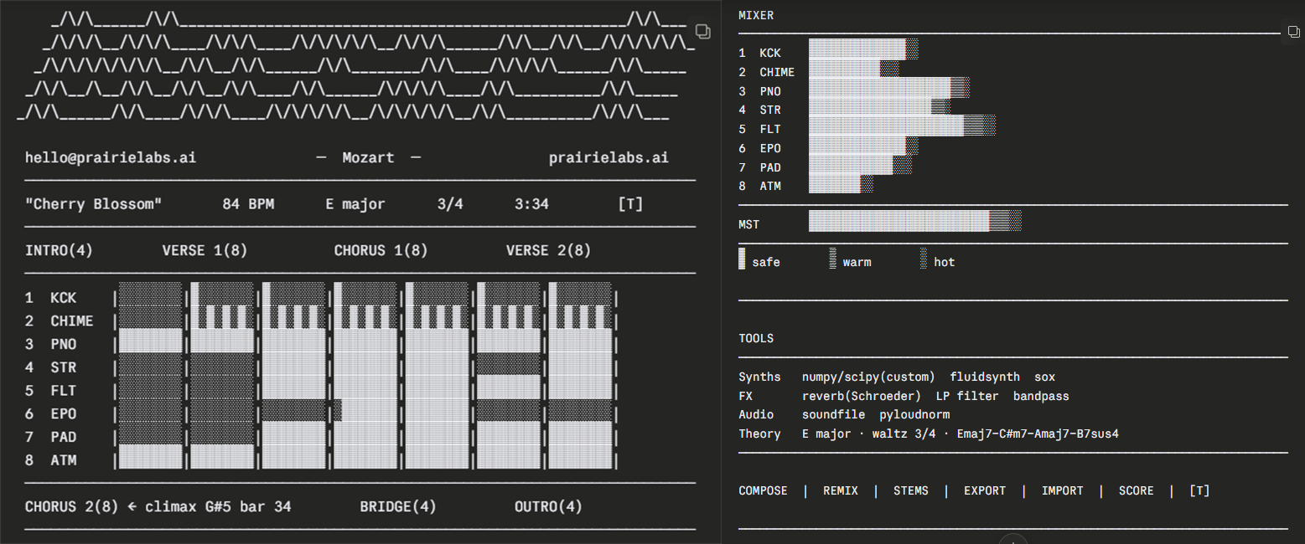Click the KCK level bar in MIXER
Screen dimensions: 1305x544
(863, 49)
